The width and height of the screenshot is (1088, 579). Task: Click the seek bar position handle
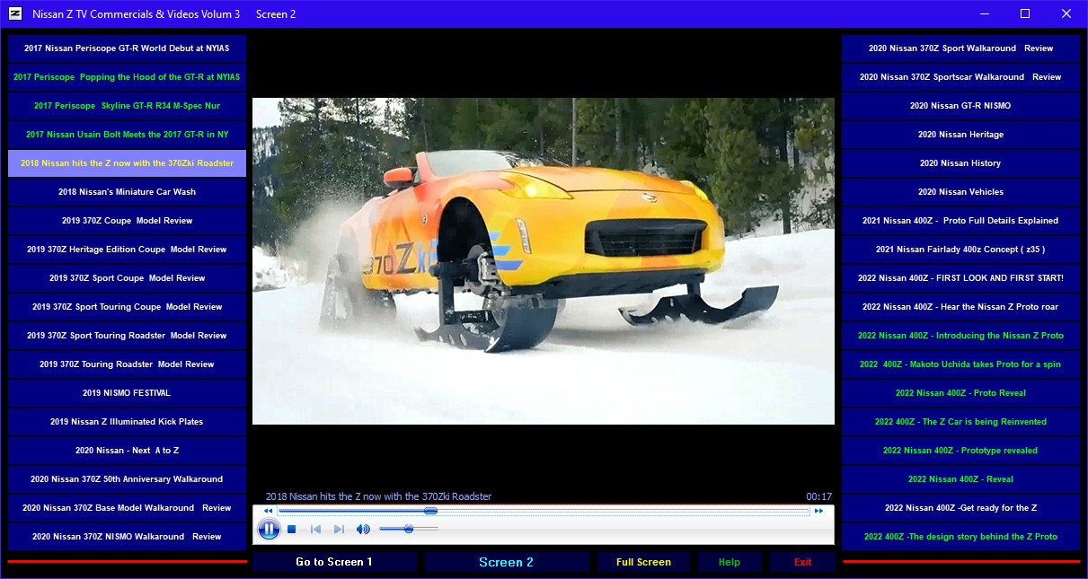point(431,511)
